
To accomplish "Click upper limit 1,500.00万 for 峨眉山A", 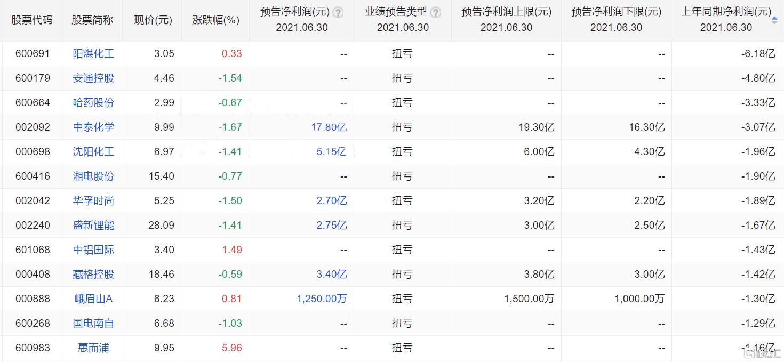I will point(529,299).
